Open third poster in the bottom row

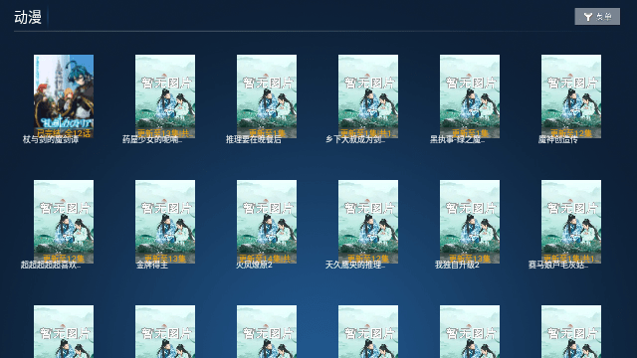pyautogui.click(x=267, y=331)
